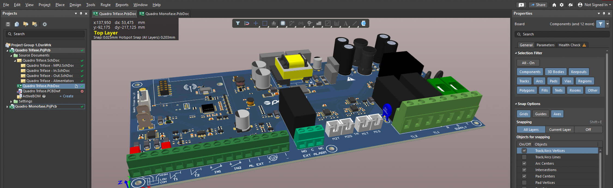Viewport: 613px width, 188px height.
Task: Toggle the 3D Bodies filter button
Action: 556,72
